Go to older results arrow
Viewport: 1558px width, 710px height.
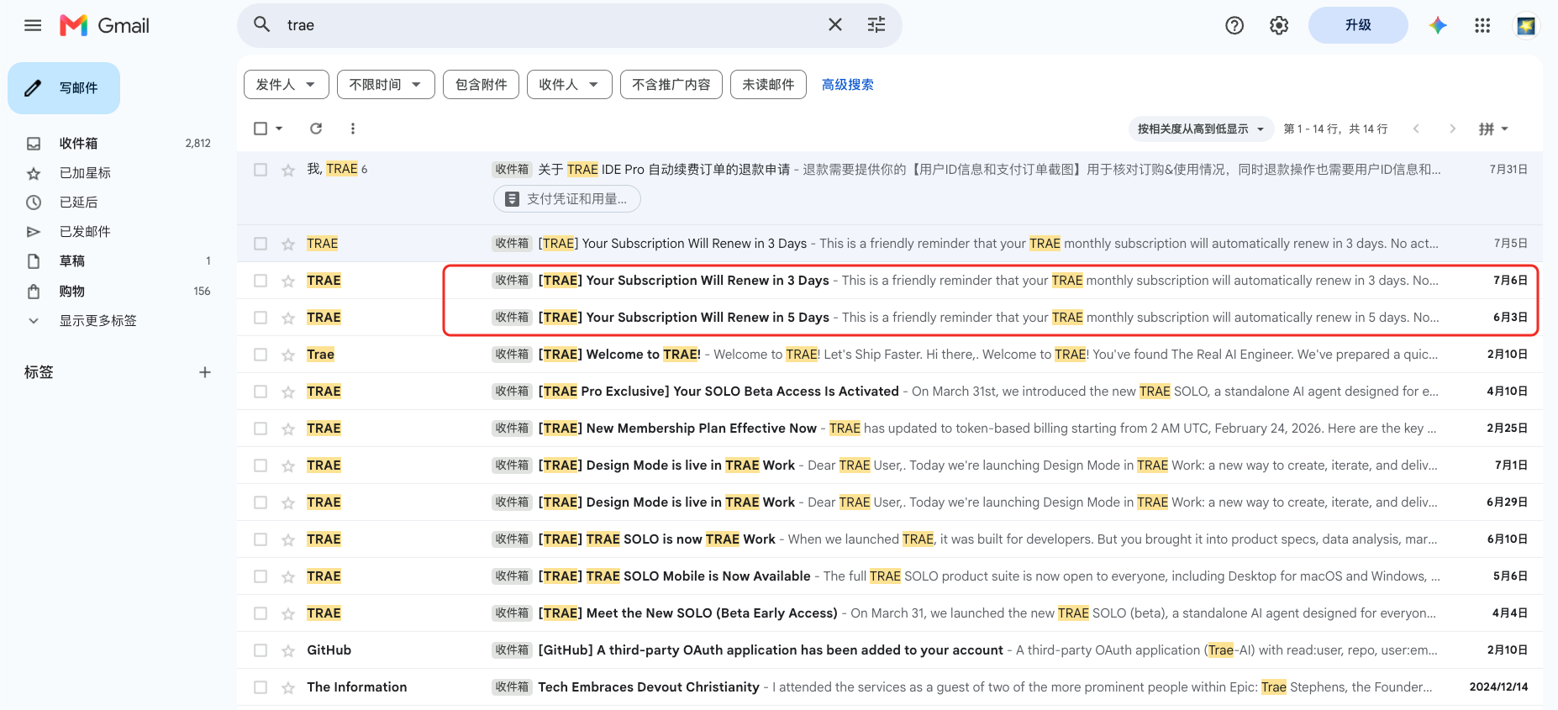click(1452, 129)
